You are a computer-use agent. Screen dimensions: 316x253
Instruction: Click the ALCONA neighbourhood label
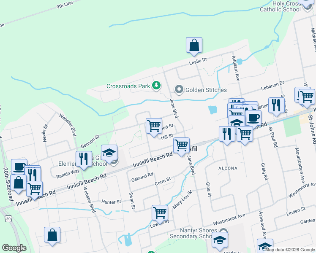click(228, 168)
